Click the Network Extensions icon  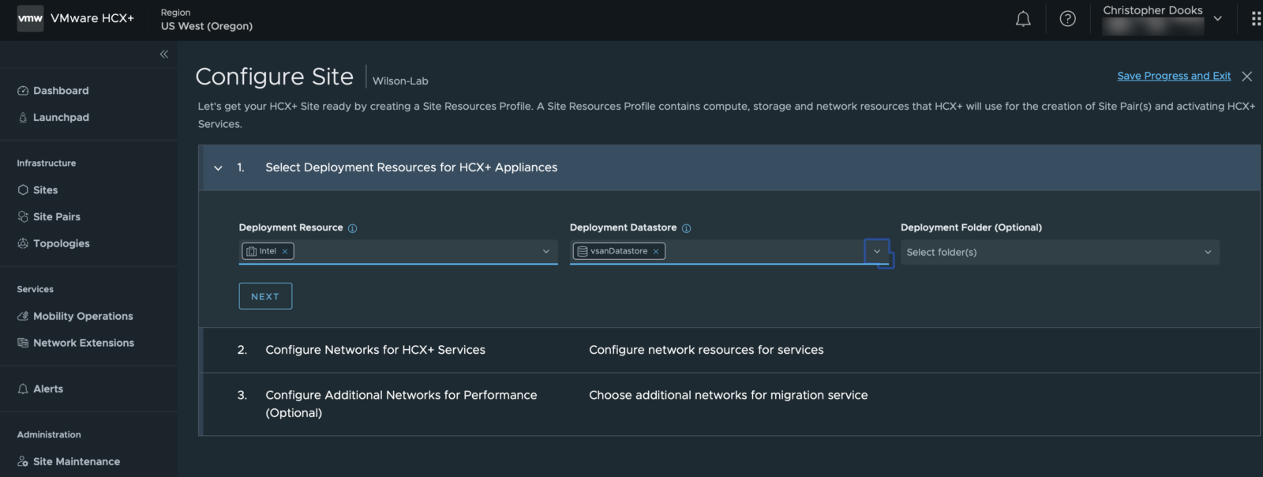tap(23, 343)
